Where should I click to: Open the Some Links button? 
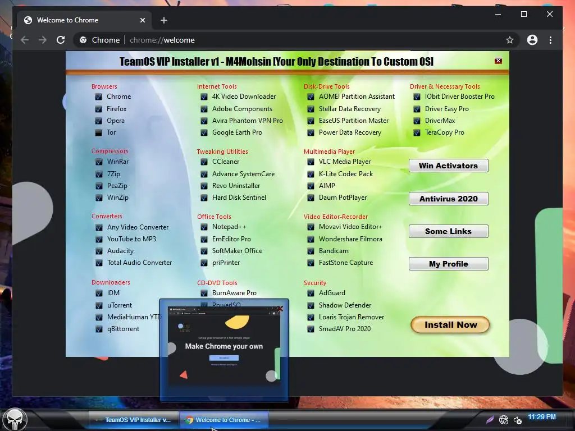[x=449, y=231]
